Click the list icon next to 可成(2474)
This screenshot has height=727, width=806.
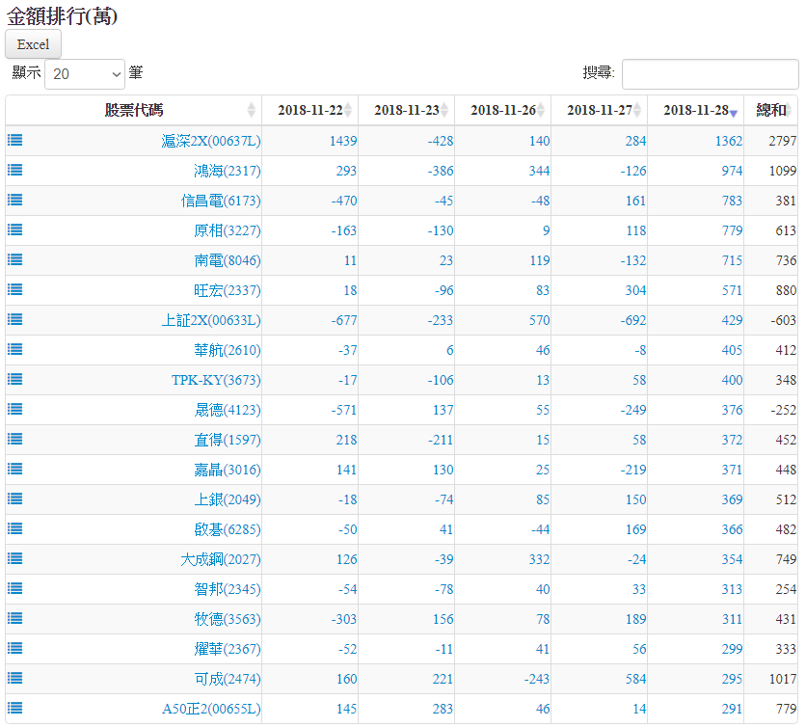point(15,678)
